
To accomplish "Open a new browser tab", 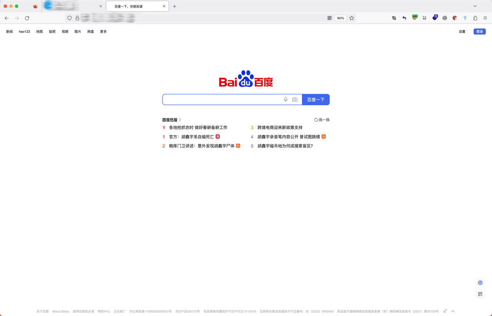I will pos(175,6).
